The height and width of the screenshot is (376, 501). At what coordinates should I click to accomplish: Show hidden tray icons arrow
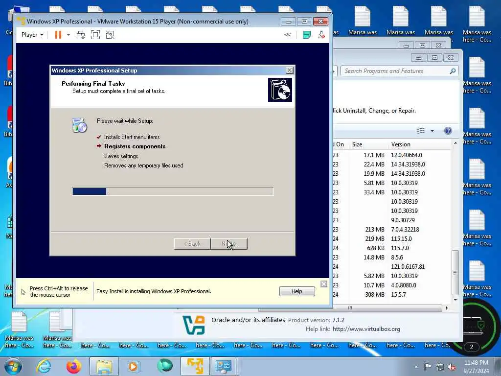[416, 367]
